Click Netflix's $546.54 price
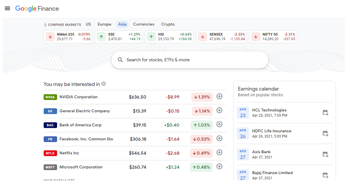The height and width of the screenshot is (183, 349). pos(137,153)
